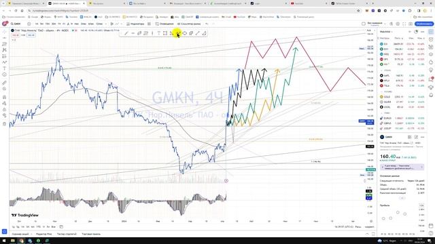Select the eraser tool in floating toolbar
Viewport: 435px width, 244px height.
[x=204, y=33]
